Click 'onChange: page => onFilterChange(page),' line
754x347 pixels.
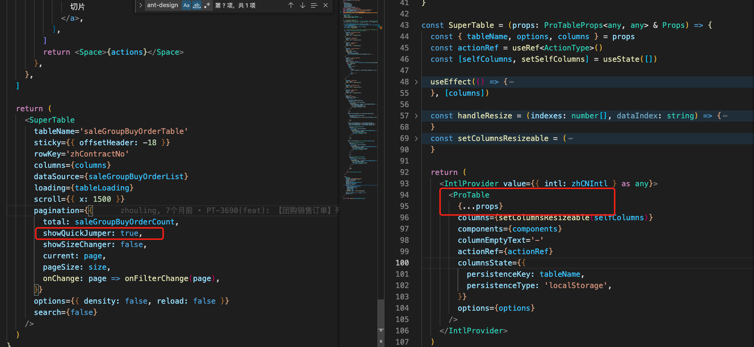(x=131, y=279)
